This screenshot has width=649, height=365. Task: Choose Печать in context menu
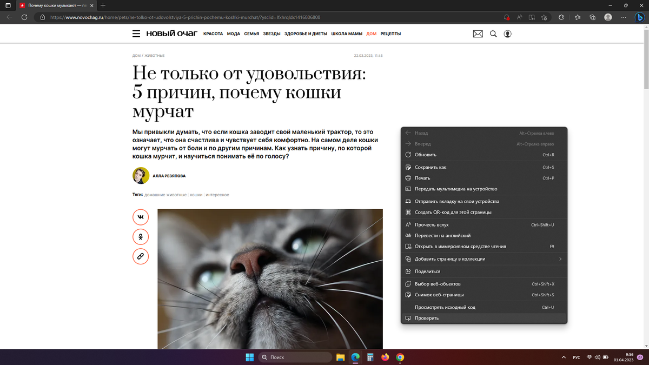[484, 178]
